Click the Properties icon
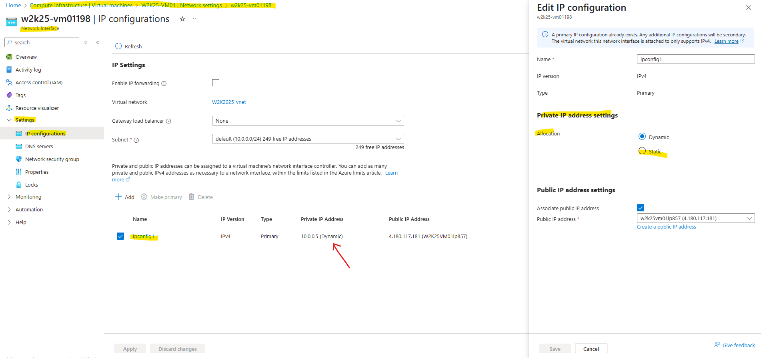The image size is (761, 358). 19,172
